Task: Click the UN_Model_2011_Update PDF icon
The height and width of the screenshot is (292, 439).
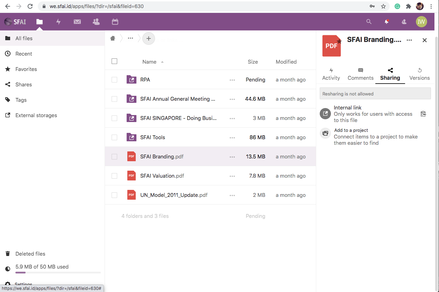Action: coord(132,195)
